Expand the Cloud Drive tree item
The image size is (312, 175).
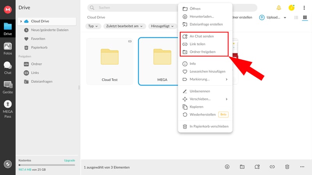(x=21, y=21)
